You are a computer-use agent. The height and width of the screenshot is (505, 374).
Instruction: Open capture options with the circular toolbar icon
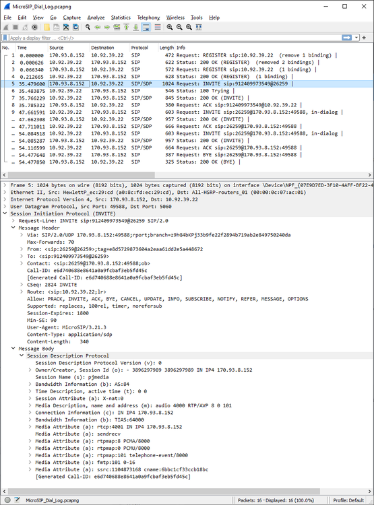click(x=35, y=28)
